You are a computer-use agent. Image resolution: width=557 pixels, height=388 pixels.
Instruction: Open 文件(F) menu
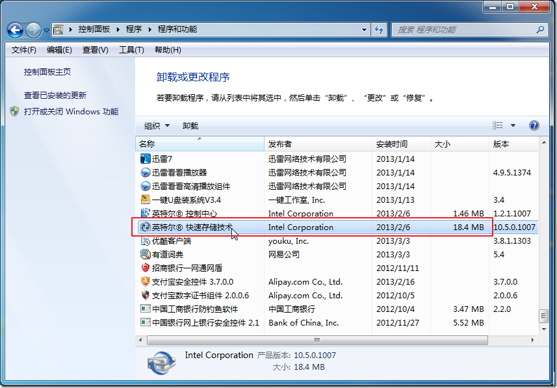24,50
